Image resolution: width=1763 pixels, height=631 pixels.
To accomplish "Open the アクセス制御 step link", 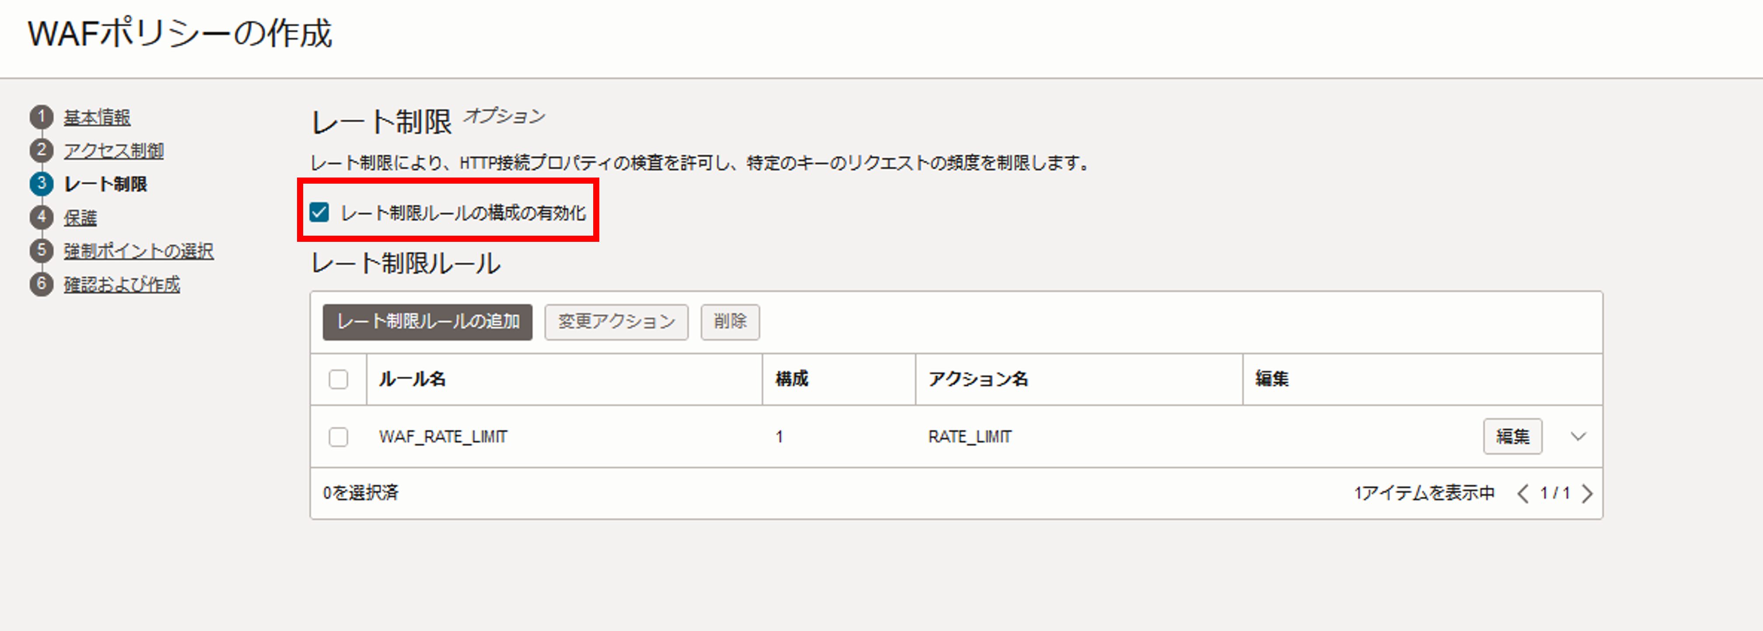I will [x=114, y=151].
